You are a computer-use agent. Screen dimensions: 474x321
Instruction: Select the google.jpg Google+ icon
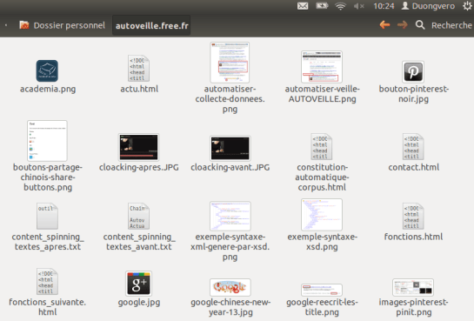click(x=138, y=284)
